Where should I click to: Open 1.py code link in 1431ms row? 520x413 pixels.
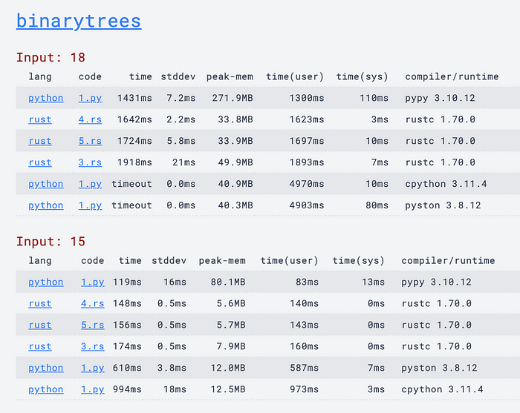click(x=90, y=98)
